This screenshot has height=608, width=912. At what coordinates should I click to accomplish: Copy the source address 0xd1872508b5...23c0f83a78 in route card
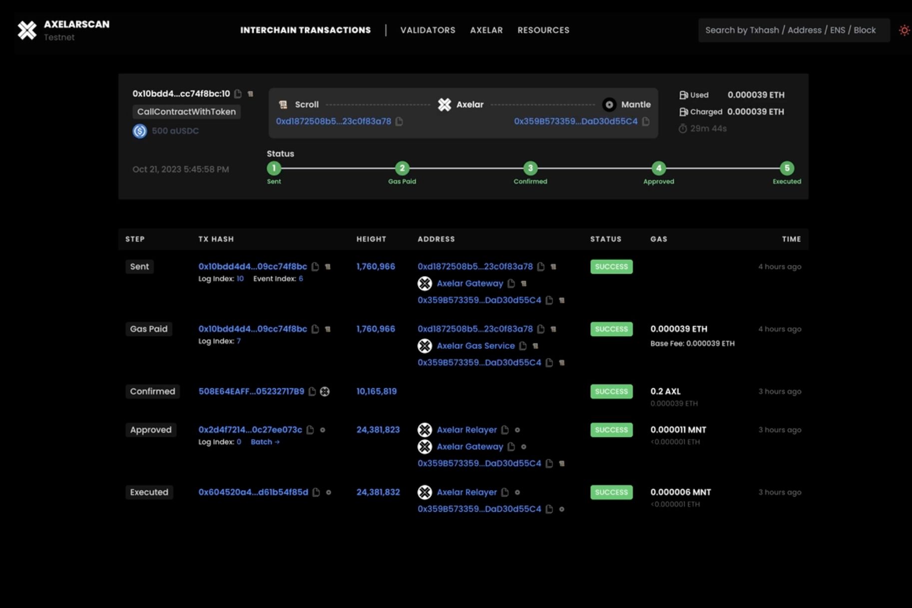tap(399, 121)
